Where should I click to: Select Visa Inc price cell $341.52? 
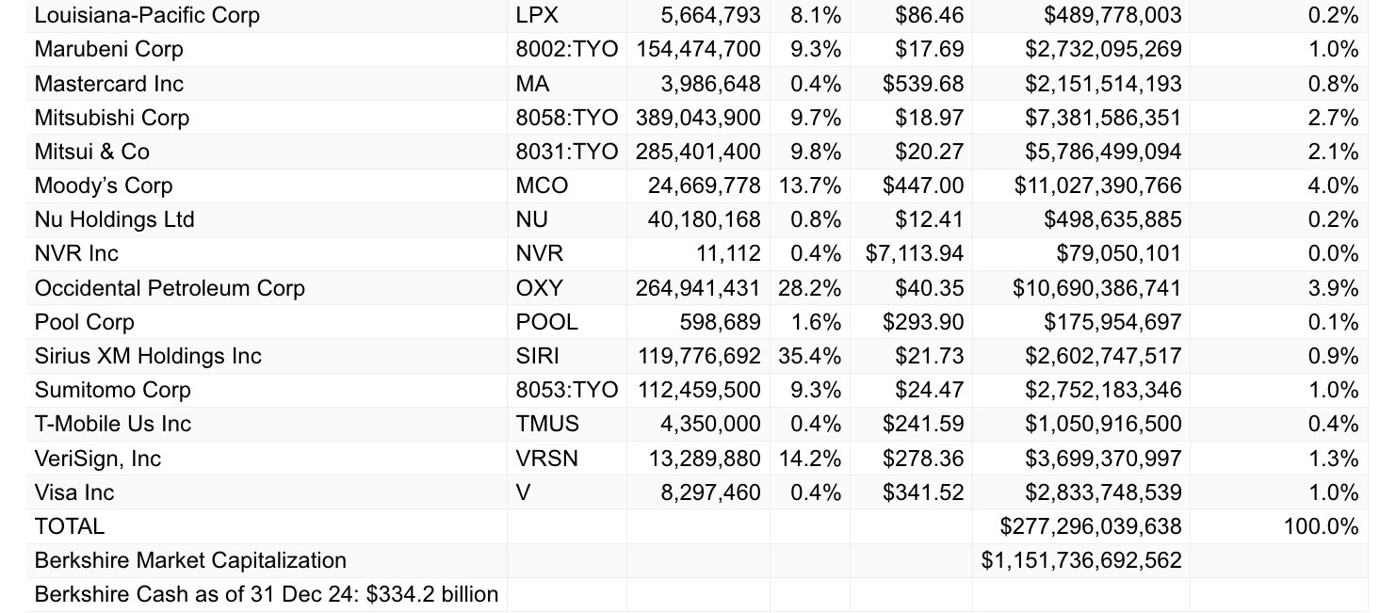click(922, 492)
